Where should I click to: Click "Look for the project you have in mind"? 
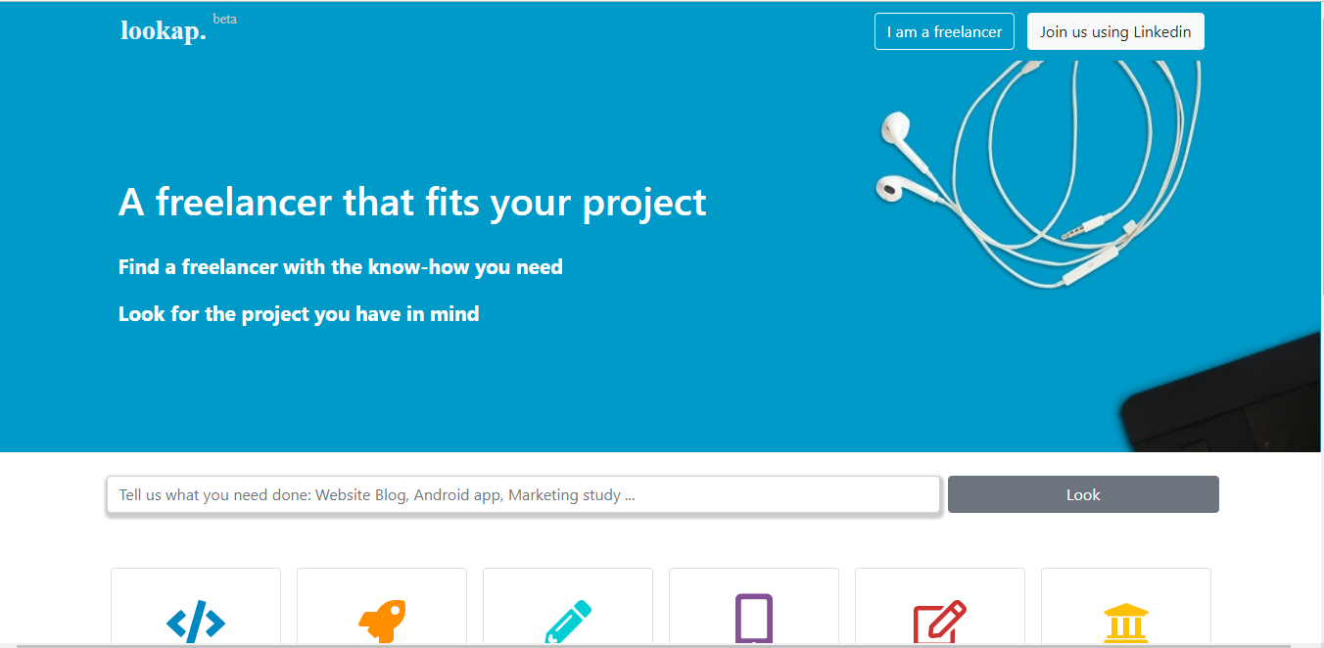299,314
